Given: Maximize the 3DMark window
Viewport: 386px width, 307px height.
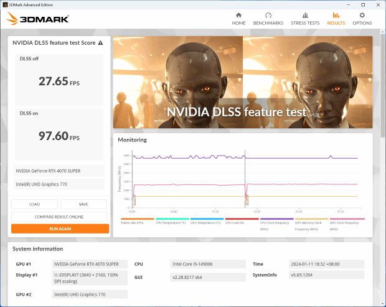Looking at the screenshot, I should [x=363, y=5].
